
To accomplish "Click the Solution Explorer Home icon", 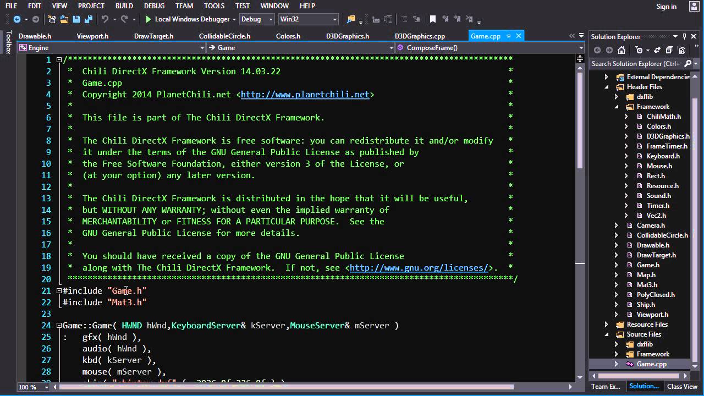I will click(x=621, y=50).
